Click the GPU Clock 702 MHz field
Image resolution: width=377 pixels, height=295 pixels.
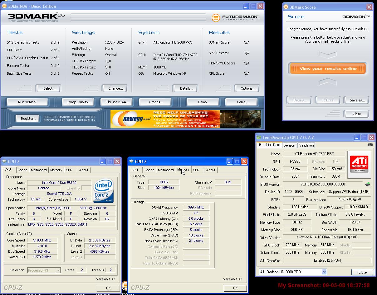point(292,245)
